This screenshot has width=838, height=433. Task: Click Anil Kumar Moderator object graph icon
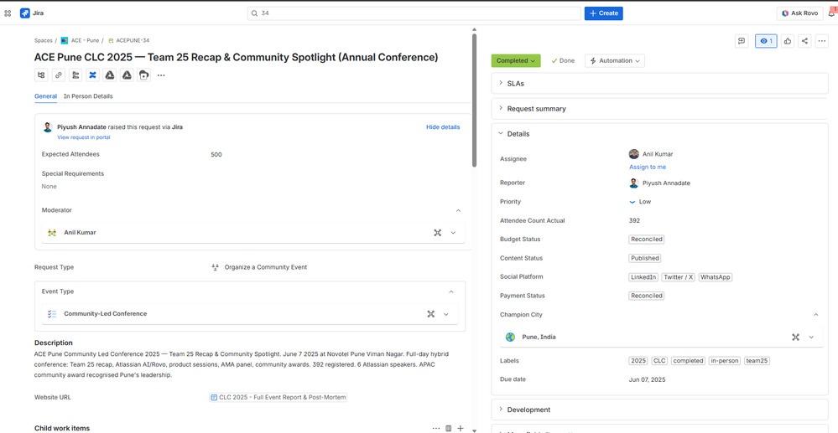[438, 233]
